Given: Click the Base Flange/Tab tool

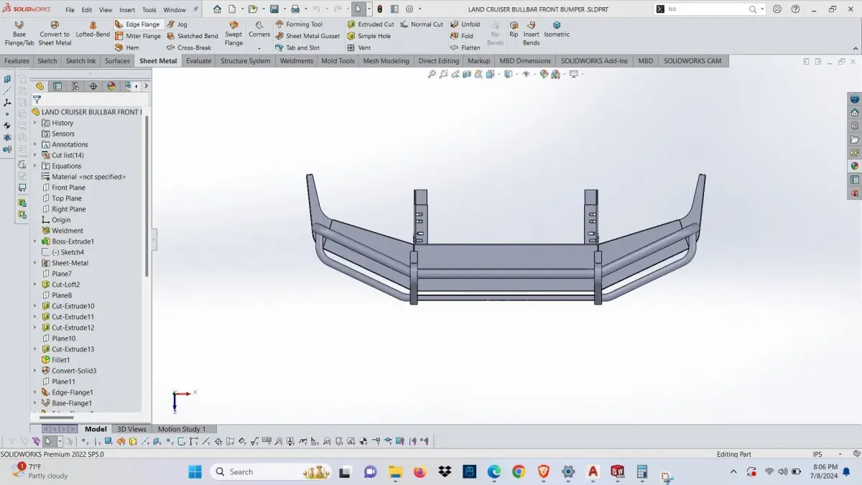Looking at the screenshot, I should [19, 33].
